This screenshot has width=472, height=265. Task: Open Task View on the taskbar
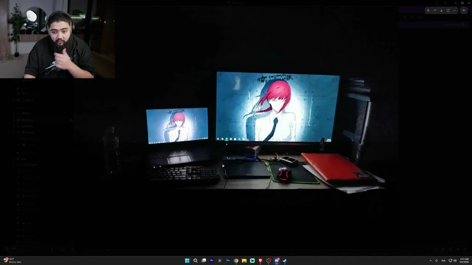point(204,261)
